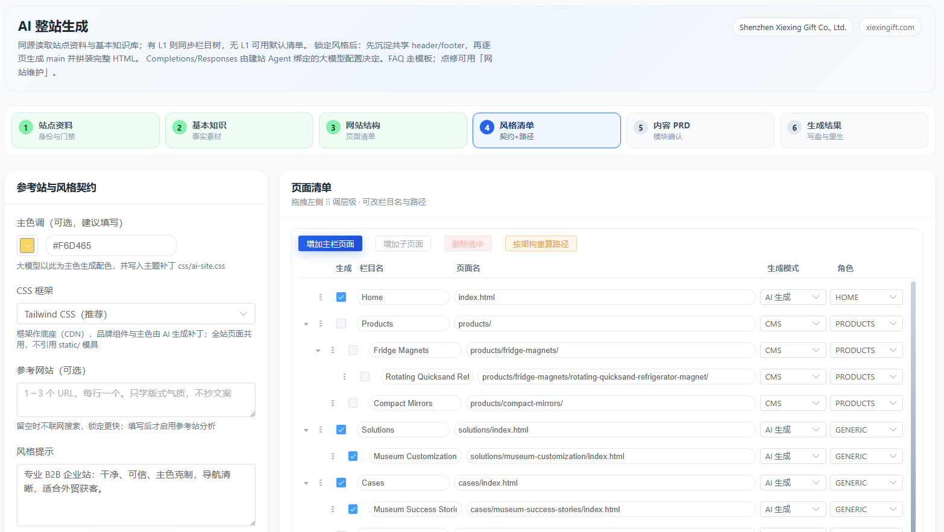Open Museum Success Stories GENERIC dropdown
Image resolution: width=944 pixels, height=532 pixels.
tap(866, 509)
